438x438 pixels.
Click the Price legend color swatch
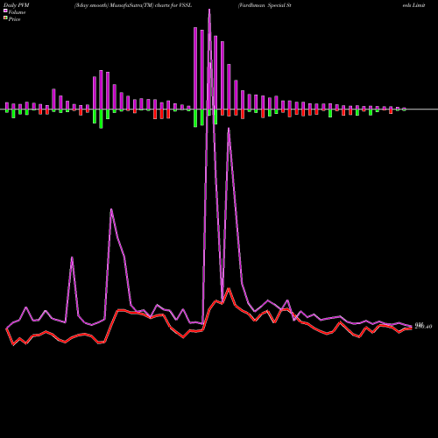point(5,18)
